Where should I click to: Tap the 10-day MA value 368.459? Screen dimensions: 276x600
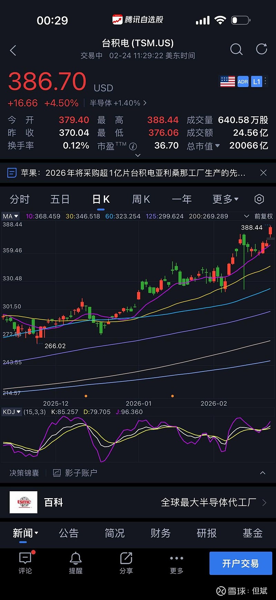coord(43,216)
